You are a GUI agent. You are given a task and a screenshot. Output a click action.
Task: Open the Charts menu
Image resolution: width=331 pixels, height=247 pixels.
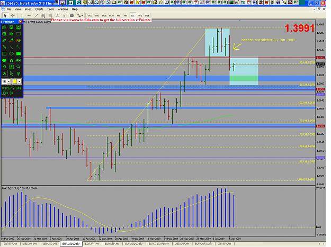(39, 9)
